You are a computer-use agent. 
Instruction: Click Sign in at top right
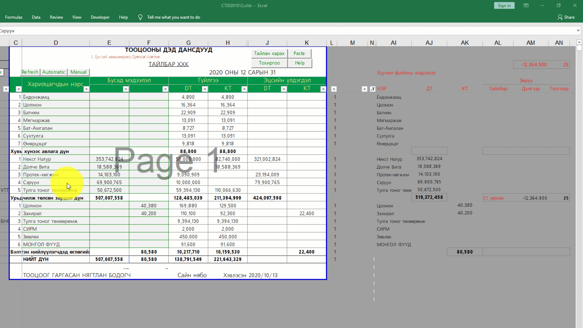(x=504, y=5)
